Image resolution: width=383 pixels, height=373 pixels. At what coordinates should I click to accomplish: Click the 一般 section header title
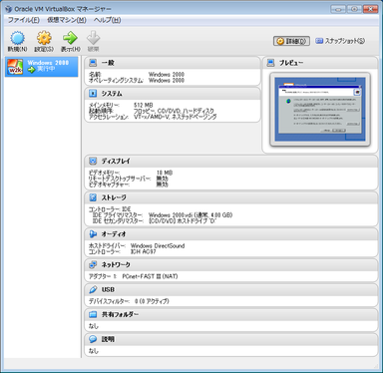point(108,63)
